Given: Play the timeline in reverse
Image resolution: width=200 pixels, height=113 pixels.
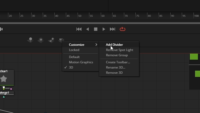Looking at the screenshot, I should (87, 29).
